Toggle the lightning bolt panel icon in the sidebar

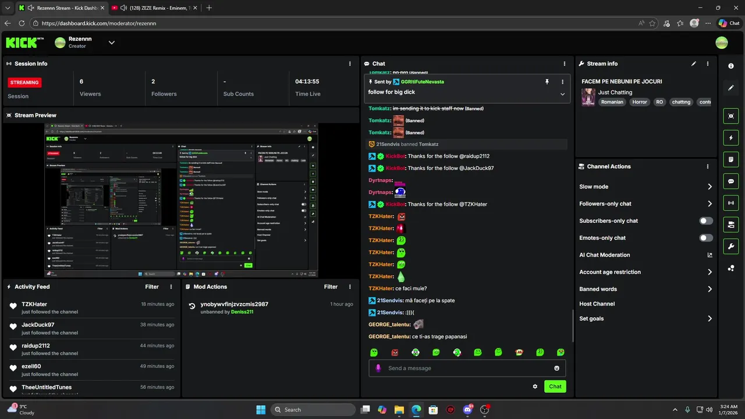[731, 138]
